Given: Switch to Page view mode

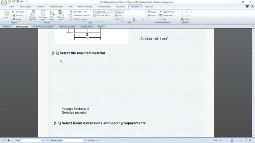Looking at the screenshot, I should pyautogui.click(x=119, y=12).
